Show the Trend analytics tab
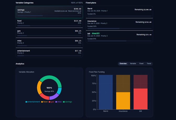The image size is (176, 120). click(x=149, y=64)
